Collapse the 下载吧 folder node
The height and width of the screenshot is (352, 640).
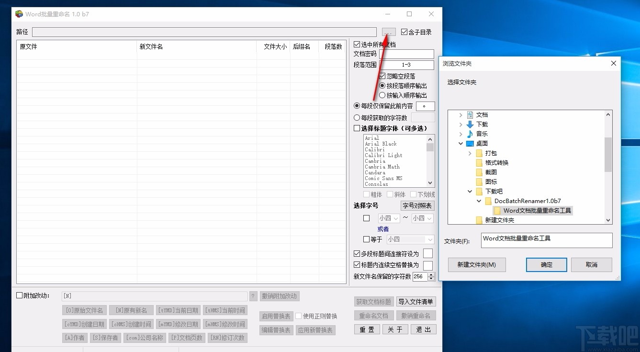pyautogui.click(x=470, y=191)
